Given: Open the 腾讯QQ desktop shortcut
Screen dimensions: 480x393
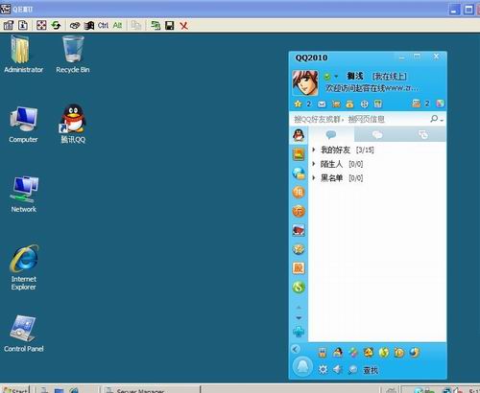Looking at the screenshot, I should pyautogui.click(x=73, y=124).
